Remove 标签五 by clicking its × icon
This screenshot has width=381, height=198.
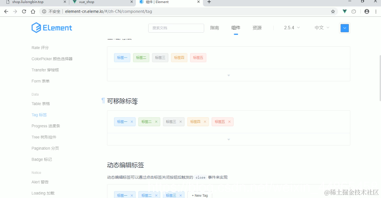pos(229,121)
